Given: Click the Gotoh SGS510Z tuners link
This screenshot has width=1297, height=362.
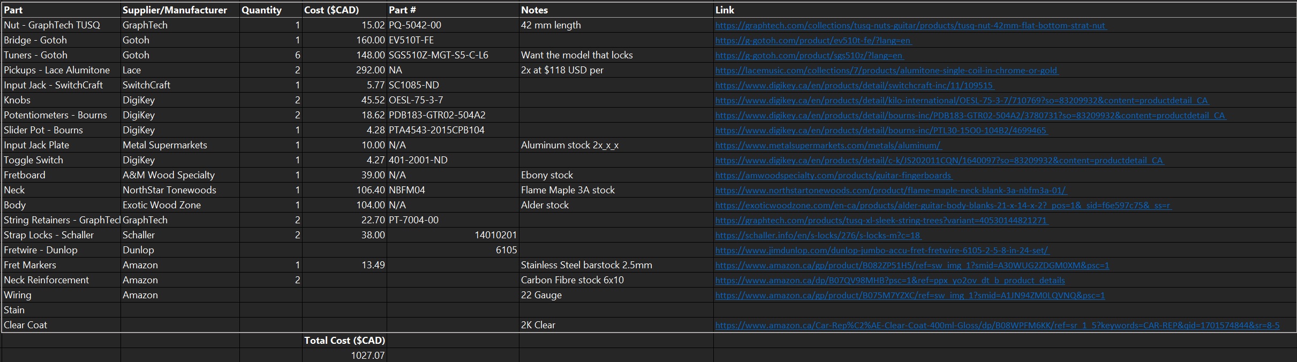Looking at the screenshot, I should click(x=809, y=56).
